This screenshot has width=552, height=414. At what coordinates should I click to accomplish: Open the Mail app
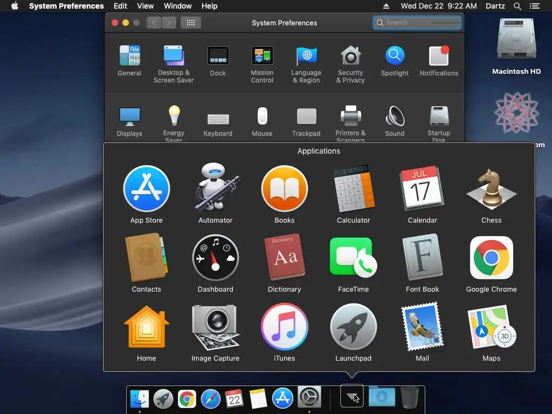[x=422, y=327]
